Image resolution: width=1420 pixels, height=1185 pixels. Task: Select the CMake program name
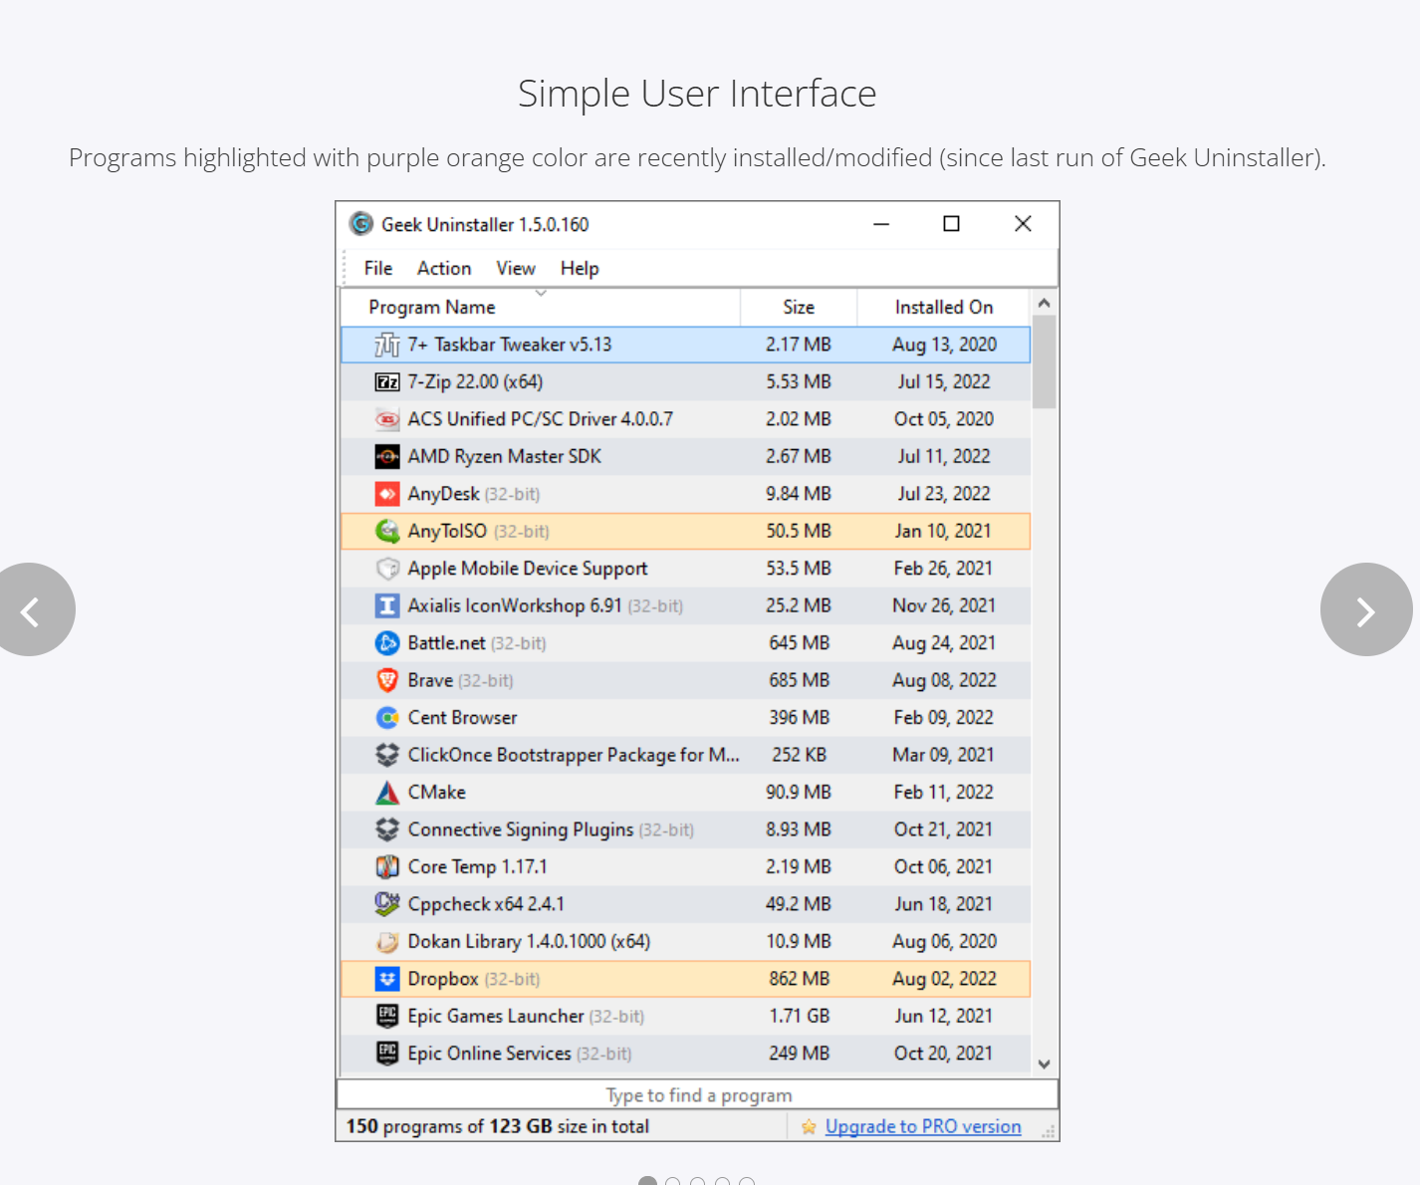437,793
